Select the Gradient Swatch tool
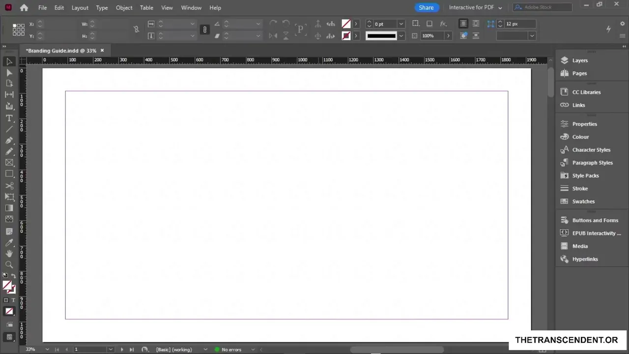This screenshot has width=629, height=354. 9,208
